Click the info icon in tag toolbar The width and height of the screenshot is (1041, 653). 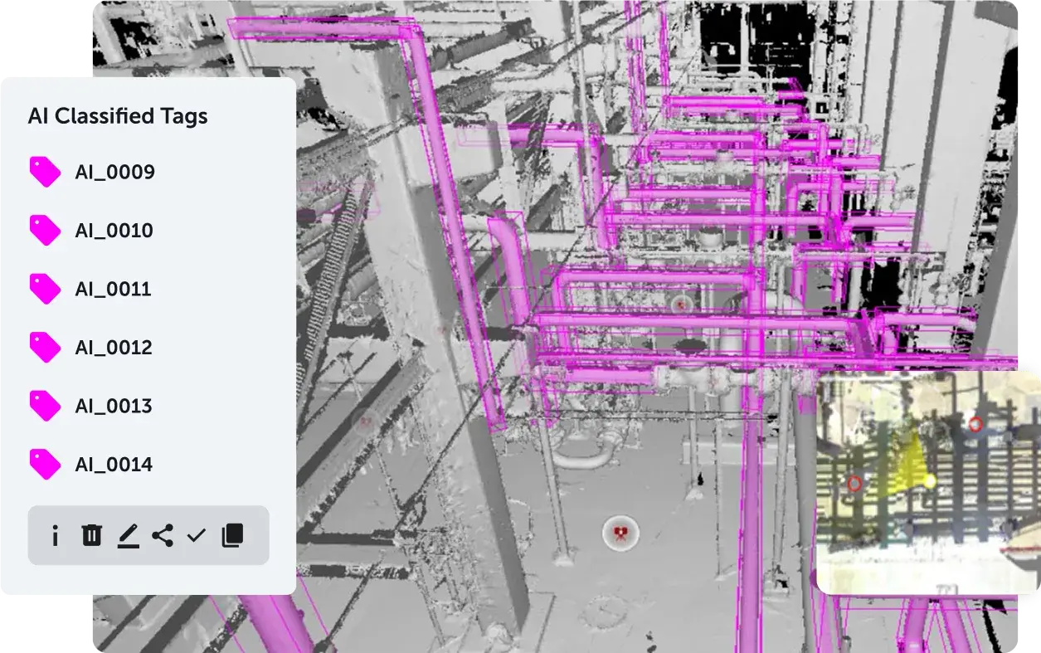(x=55, y=536)
